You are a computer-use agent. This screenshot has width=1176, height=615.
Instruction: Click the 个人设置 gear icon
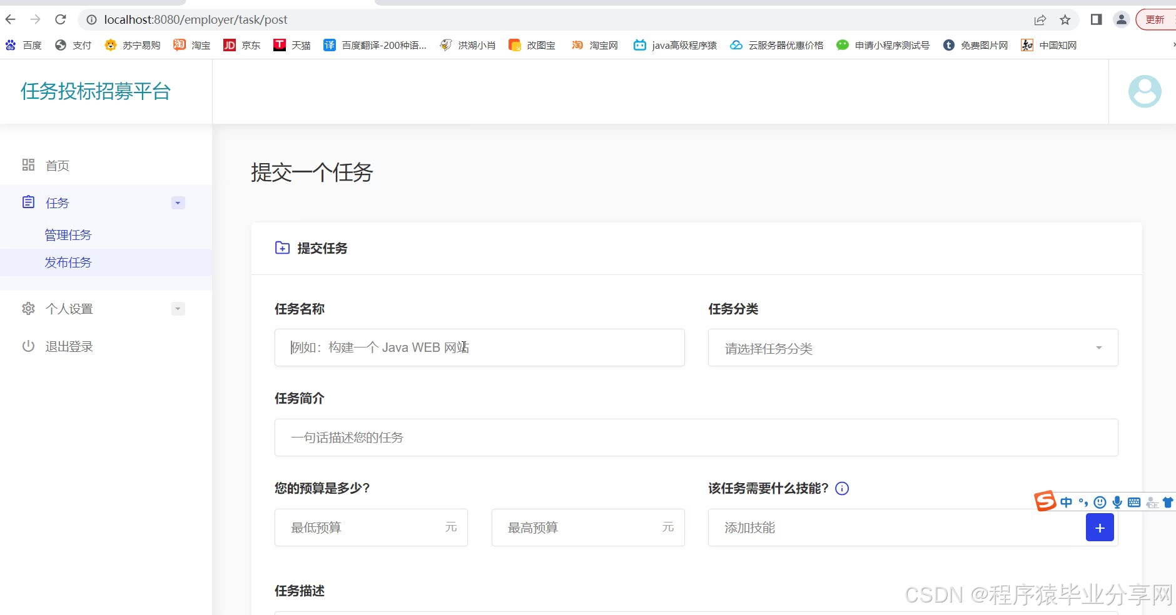tap(28, 308)
